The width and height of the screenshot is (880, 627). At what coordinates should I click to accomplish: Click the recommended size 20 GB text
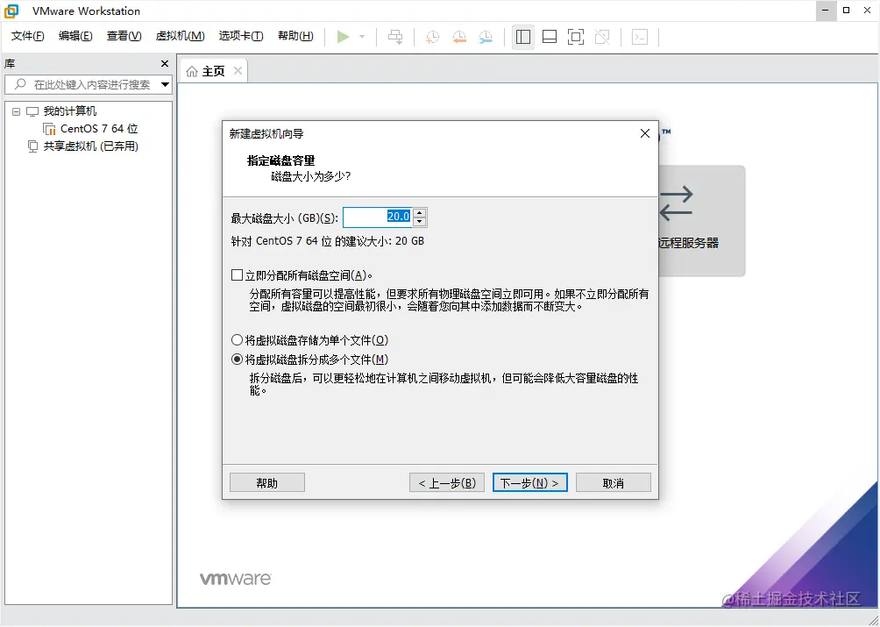coord(328,241)
